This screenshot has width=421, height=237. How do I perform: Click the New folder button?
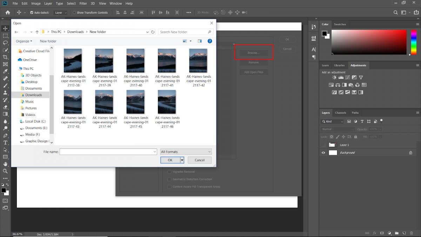(48, 41)
